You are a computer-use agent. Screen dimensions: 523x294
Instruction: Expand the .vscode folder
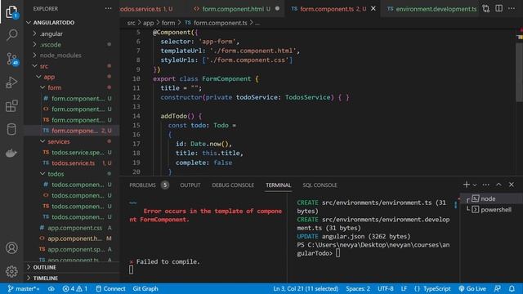[72, 44]
